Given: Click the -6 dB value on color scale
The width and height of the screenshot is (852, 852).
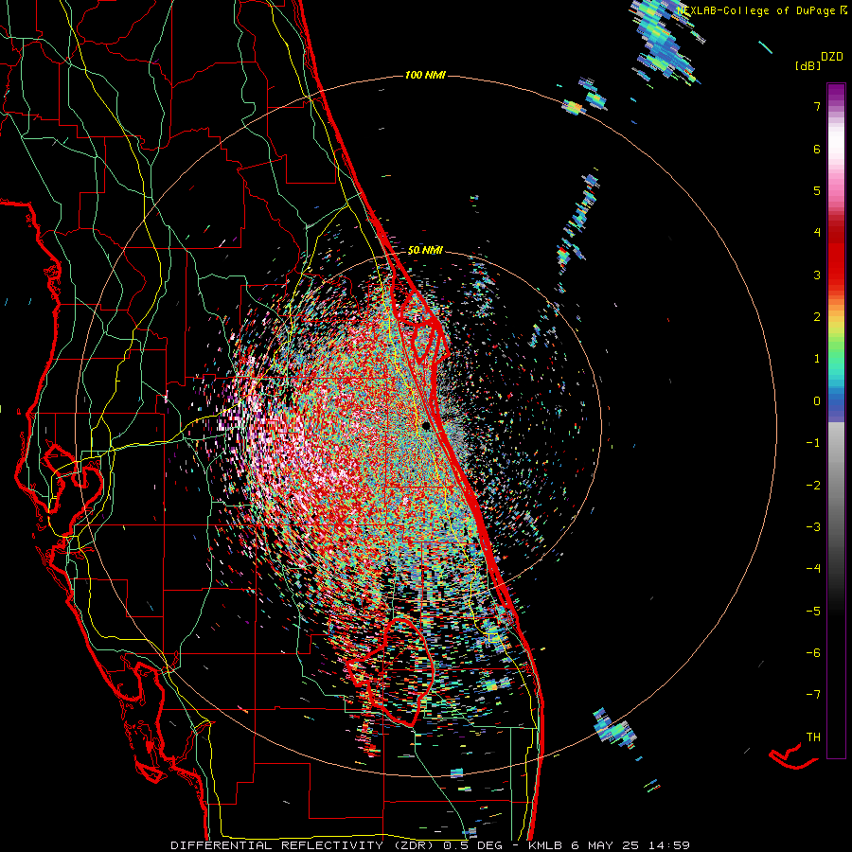Looking at the screenshot, I should coord(813,652).
